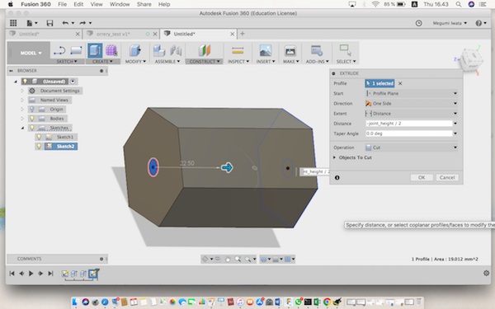Click the Taper Angle input field
The image size is (495, 309).
409,133
